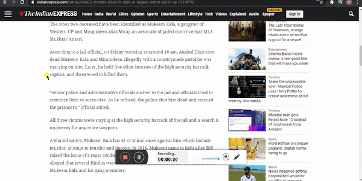The height and width of the screenshot is (181, 362).
Task: Click paragraph starting 'All three victims'
Action: coord(134,124)
